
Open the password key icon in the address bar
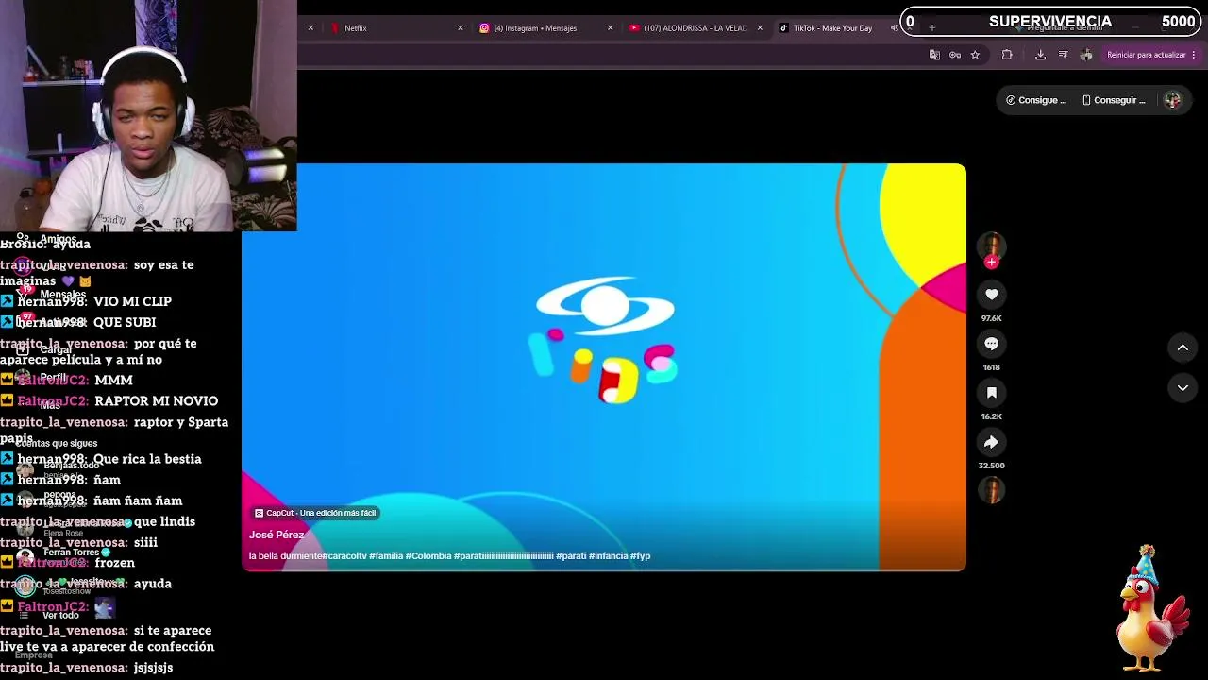pos(955,55)
